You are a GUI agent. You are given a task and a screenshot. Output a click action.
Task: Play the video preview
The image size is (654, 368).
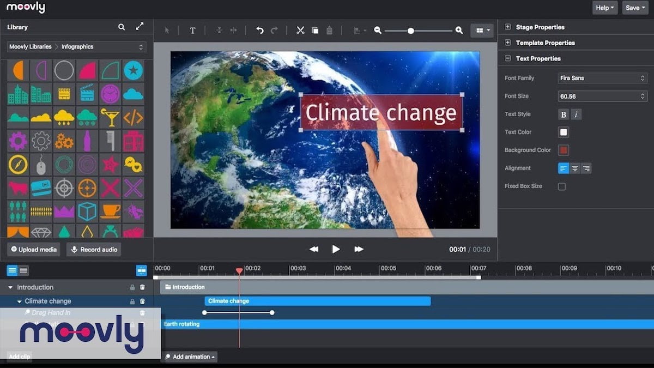point(336,249)
